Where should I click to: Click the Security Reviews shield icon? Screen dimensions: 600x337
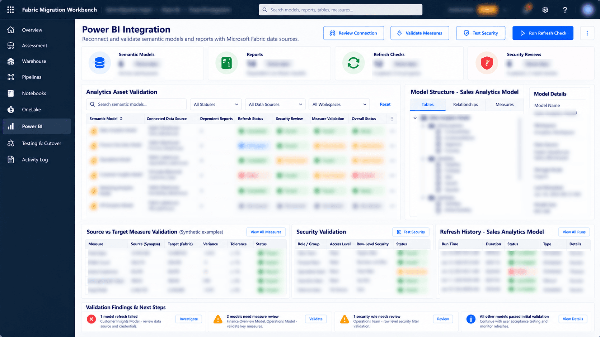pos(487,63)
